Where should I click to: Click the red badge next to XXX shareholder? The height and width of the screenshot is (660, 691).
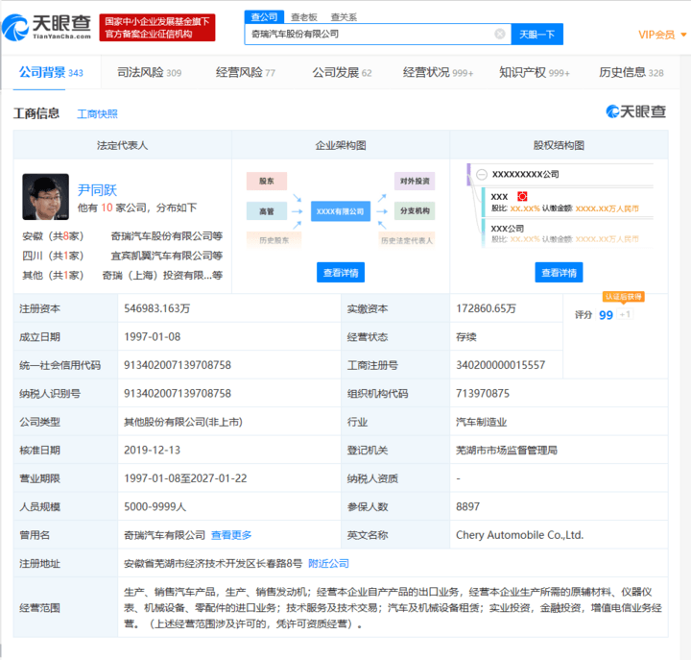tap(522, 195)
